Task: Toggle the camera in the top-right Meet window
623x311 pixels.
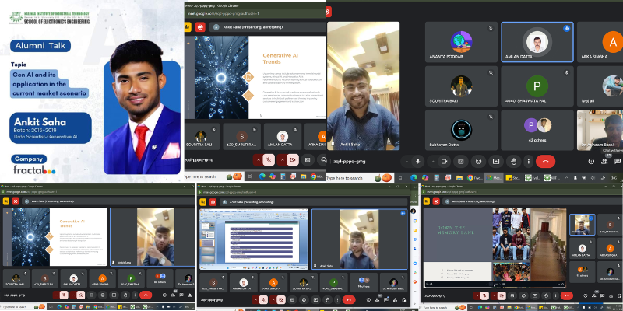Action: click(x=446, y=161)
